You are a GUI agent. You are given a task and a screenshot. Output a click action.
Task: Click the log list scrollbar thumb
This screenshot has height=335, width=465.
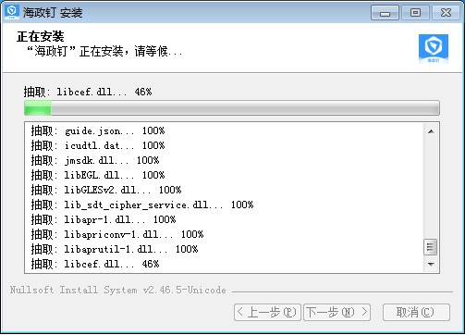tap(431, 247)
